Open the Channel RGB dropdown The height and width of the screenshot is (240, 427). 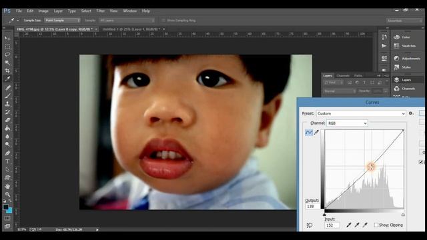pyautogui.click(x=347, y=123)
